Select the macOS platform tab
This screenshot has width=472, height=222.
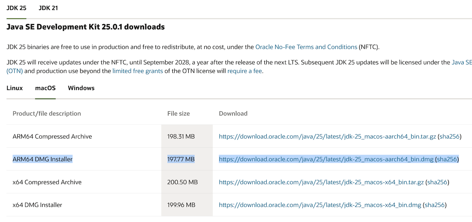[x=45, y=88]
